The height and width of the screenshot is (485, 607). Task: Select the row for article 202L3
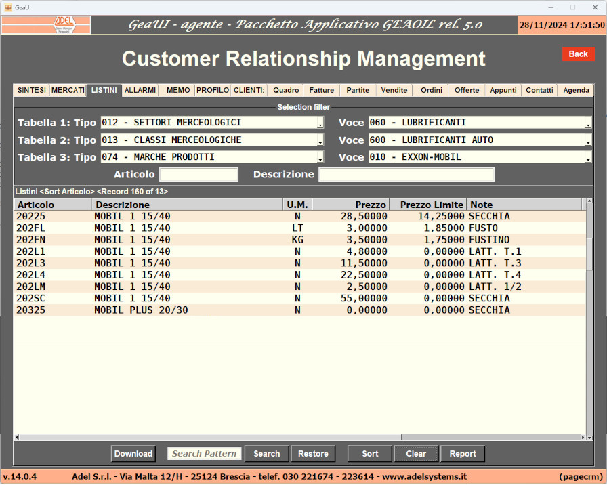[x=300, y=263]
